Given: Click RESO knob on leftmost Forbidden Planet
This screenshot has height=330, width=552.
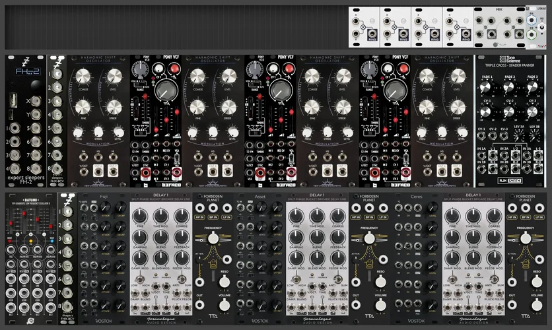Looking at the screenshot, I should pyautogui.click(x=224, y=282).
